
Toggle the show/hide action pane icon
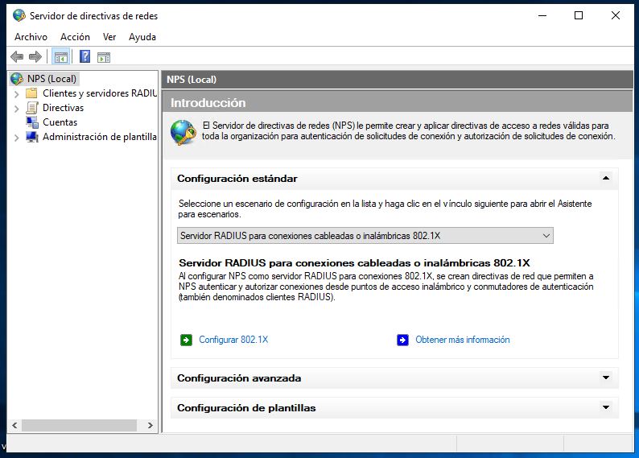tap(104, 57)
